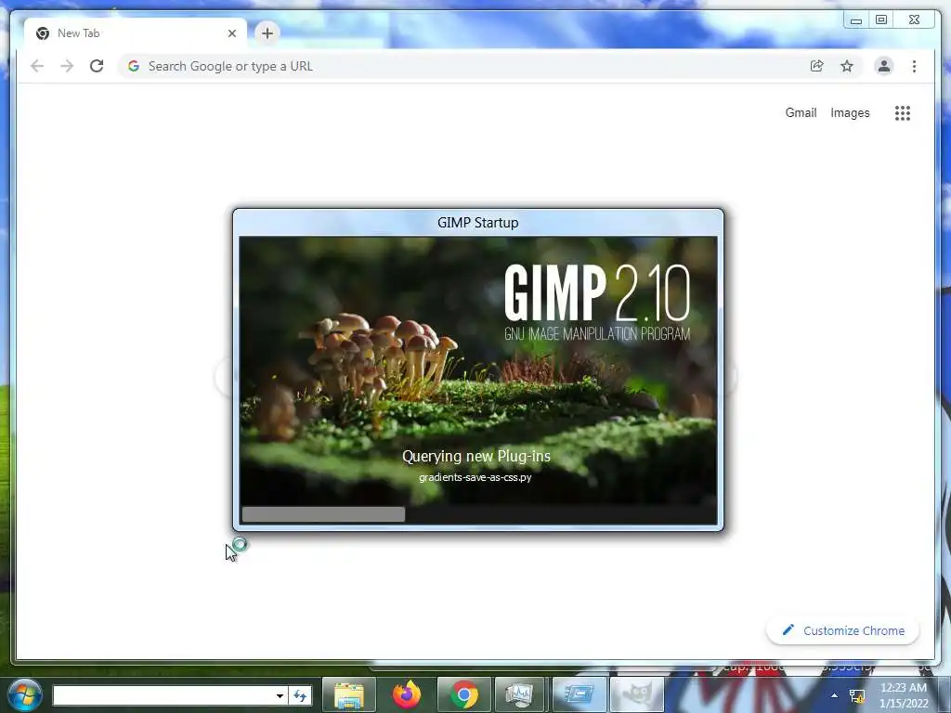Click the 'gradients-save-as-css.py' status text
This screenshot has width=951, height=713.
(475, 477)
